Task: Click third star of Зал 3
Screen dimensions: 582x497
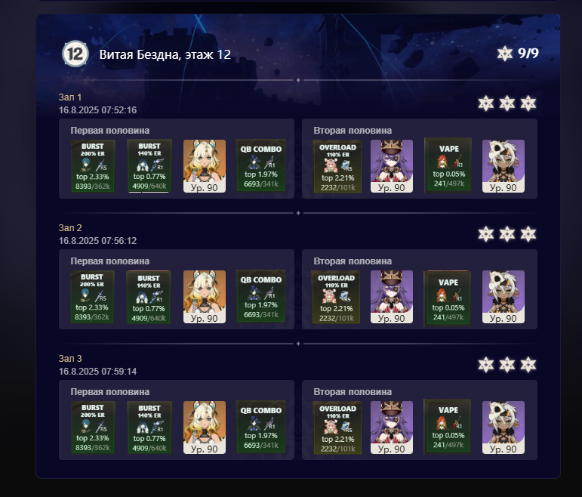Action: point(528,365)
